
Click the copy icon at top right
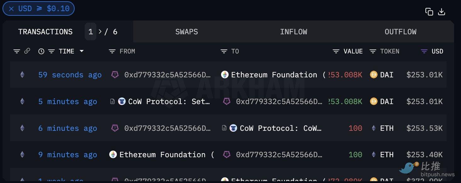429,12
